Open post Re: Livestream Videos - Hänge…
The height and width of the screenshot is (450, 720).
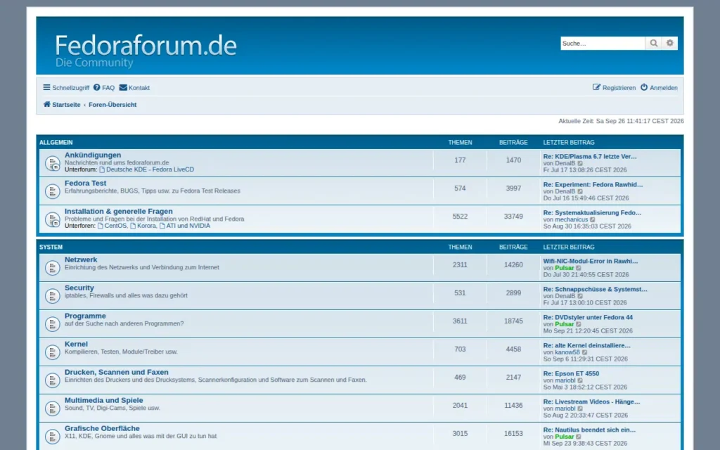point(591,401)
